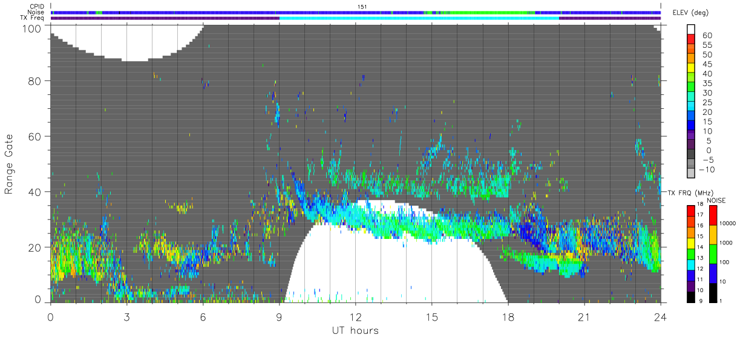Click the Noise row label

(x=36, y=12)
